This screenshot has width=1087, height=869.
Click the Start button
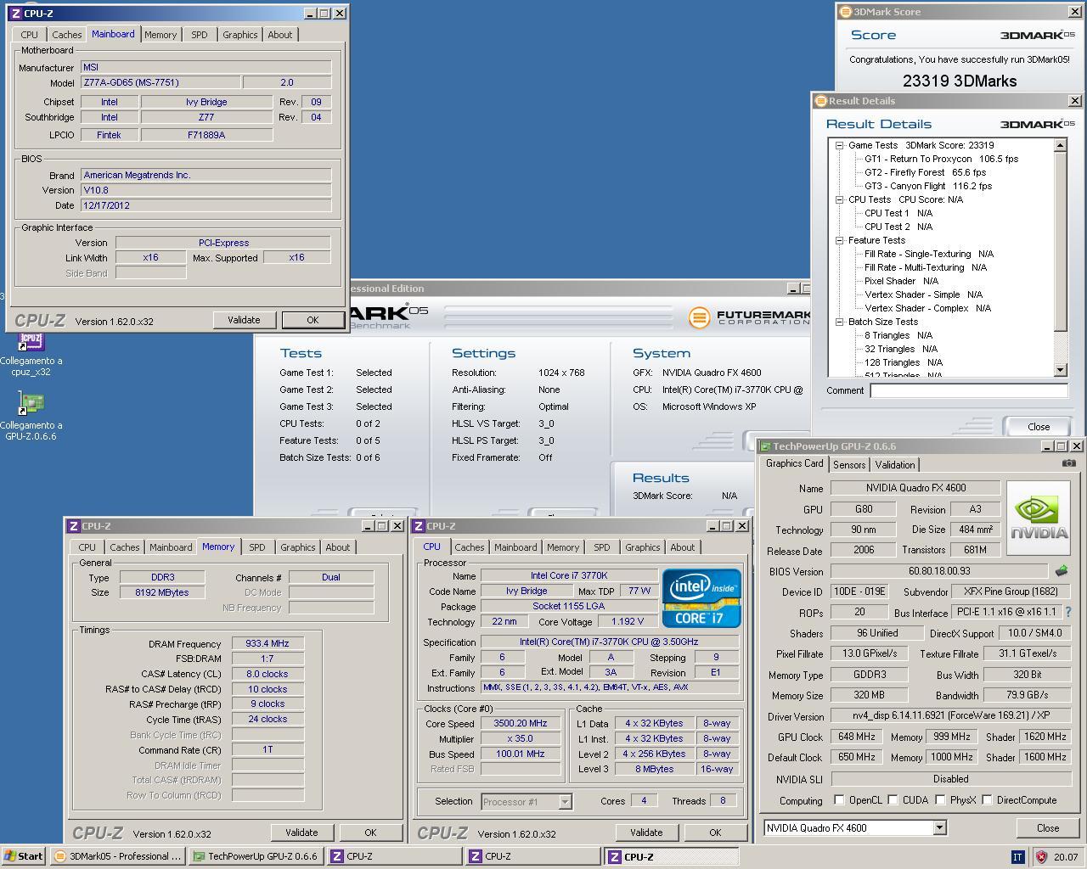(x=24, y=856)
